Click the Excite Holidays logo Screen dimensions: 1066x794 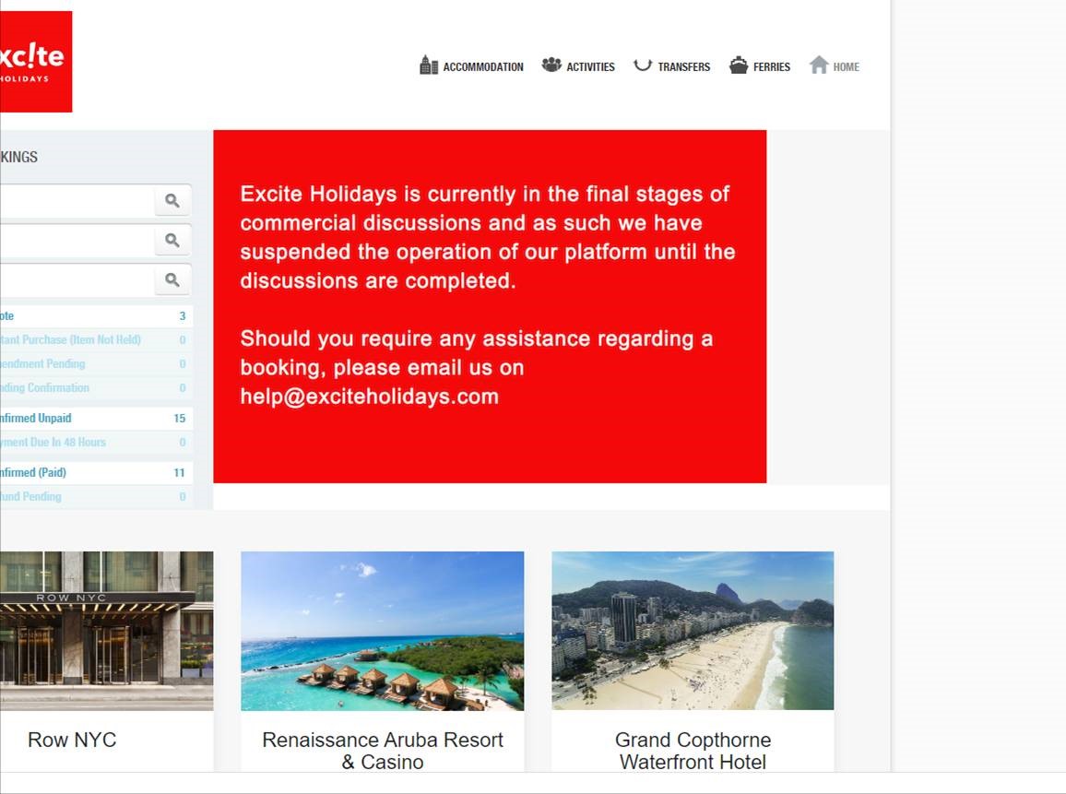coord(34,62)
